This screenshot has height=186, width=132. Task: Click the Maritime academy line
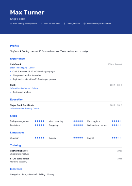19,162
